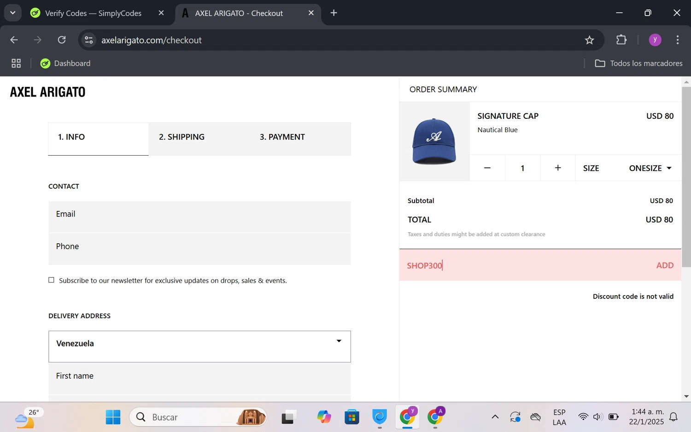691x432 pixels.
Task: Decrease cap quantity with minus
Action: [x=487, y=168]
